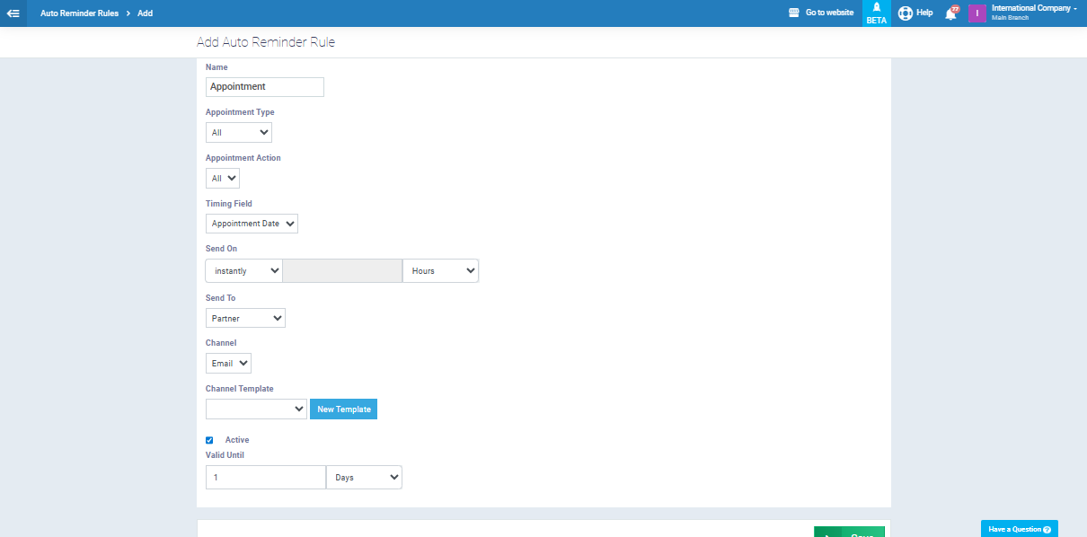Click the Go to website store icon
The height and width of the screenshot is (537, 1087).
(x=793, y=13)
